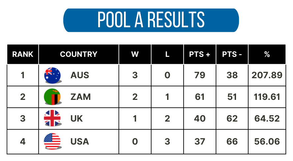Select the W column header
The width and height of the screenshot is (293, 161).
tap(135, 54)
